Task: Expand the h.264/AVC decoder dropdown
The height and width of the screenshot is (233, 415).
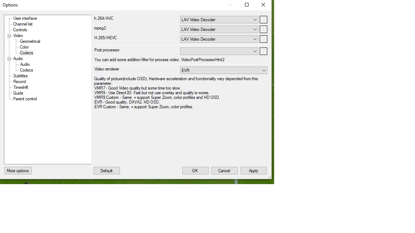Action: pyautogui.click(x=219, y=20)
